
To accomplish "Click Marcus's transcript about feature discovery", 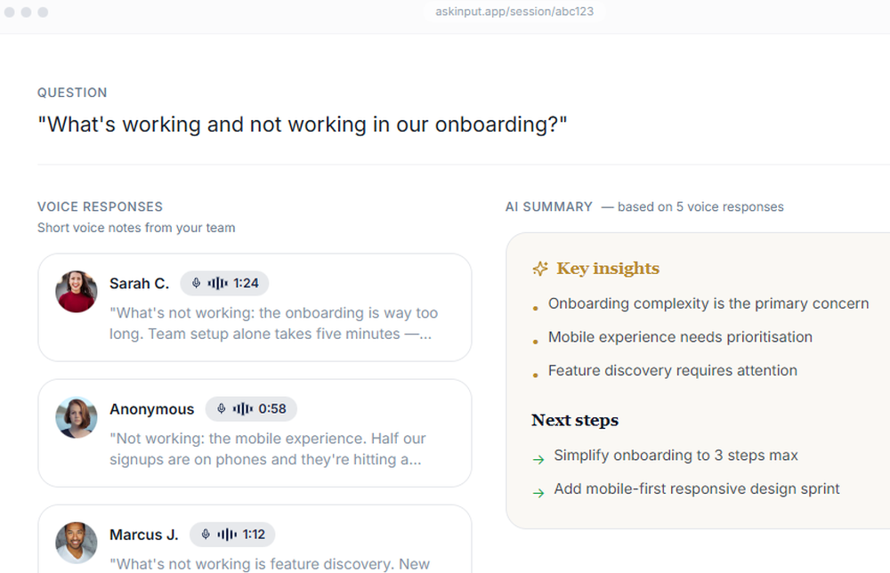I will 270,564.
